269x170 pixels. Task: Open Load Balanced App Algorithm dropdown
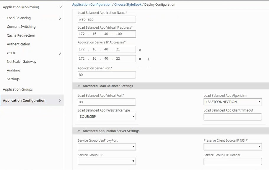pos(233,102)
